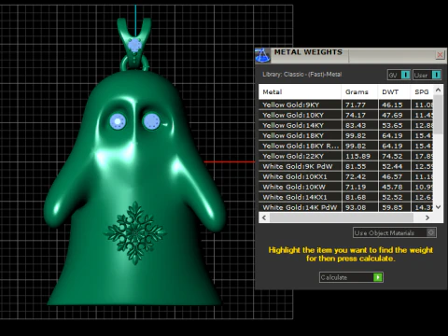
Task: Select the White Gold:10KW row
Action: tap(346, 187)
